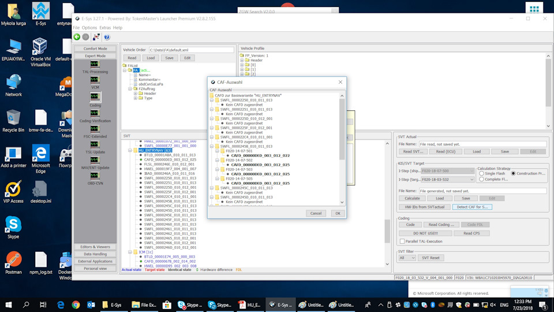
Task: Open the SVT filter All dropdown
Action: pyautogui.click(x=407, y=258)
